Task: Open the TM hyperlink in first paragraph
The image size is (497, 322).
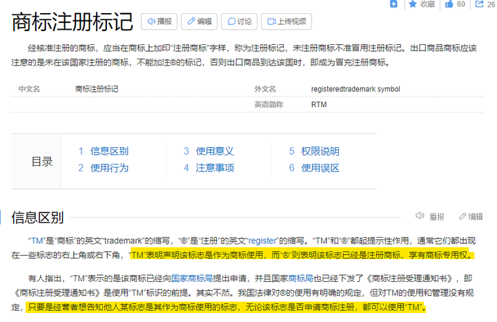Action: [37, 240]
